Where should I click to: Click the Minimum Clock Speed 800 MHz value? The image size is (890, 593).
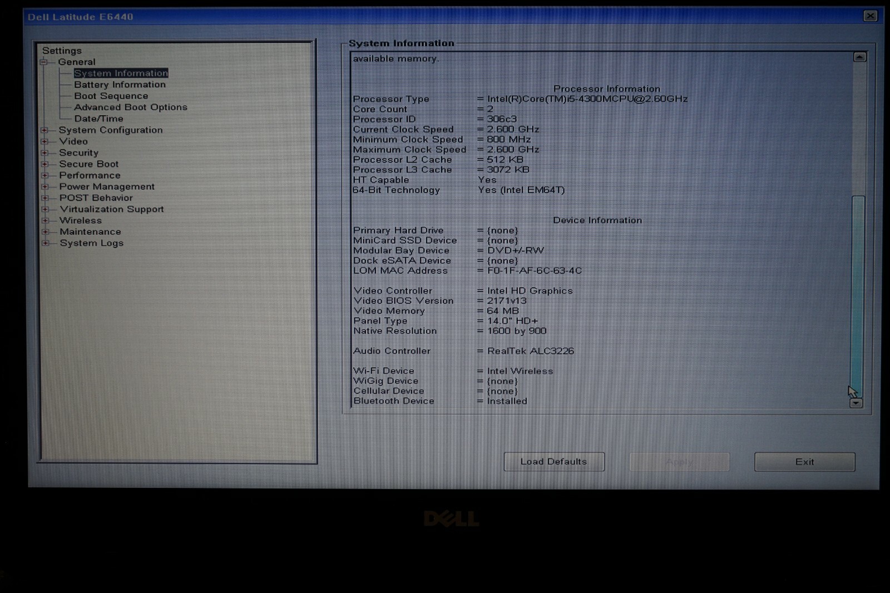point(509,140)
